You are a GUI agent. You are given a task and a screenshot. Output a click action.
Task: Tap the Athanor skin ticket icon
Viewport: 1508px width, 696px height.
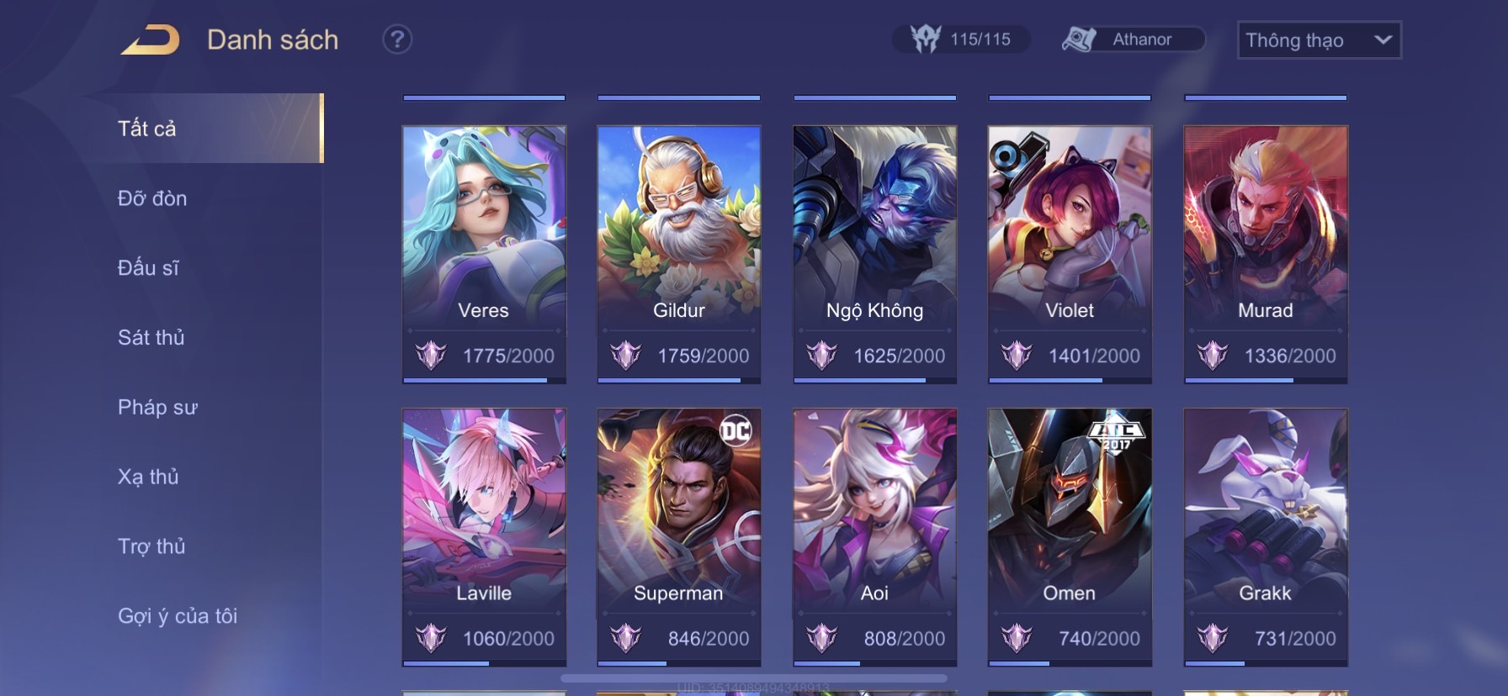1080,39
